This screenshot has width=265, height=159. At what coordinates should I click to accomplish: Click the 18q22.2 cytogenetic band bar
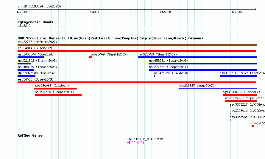coord(137,29)
